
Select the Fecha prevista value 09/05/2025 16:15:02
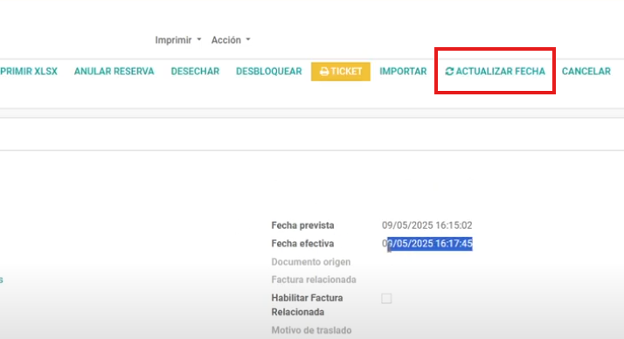coord(427,225)
